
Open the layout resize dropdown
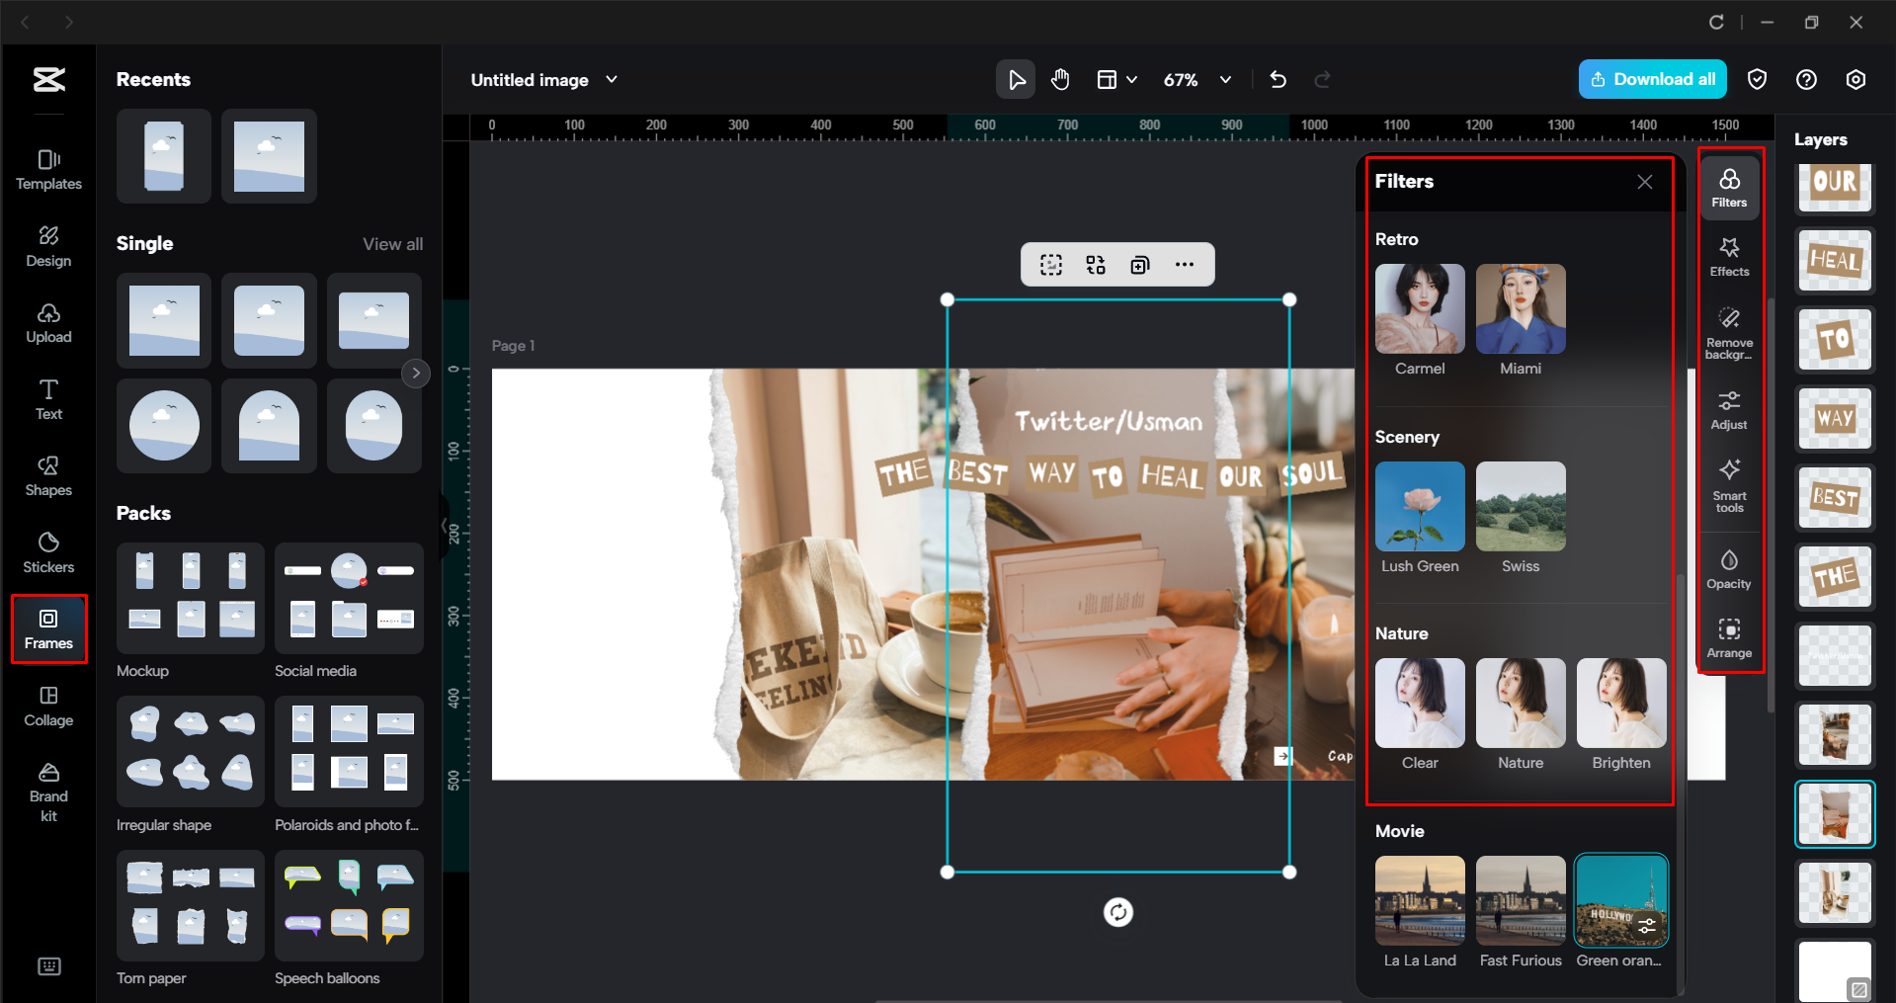pos(1117,79)
